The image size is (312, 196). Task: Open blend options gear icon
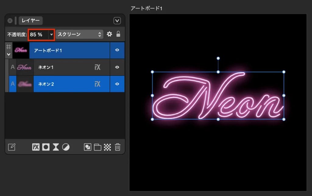point(109,34)
